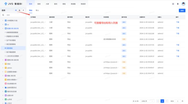Image resolution: width=188 pixels, height=104 pixels.
Task: Download the export created 2024-11-05 16:02:08
Action: [x=178, y=28]
